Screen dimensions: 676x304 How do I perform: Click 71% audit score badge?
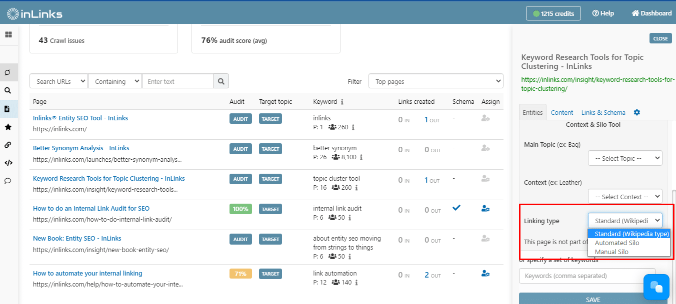tap(240, 274)
